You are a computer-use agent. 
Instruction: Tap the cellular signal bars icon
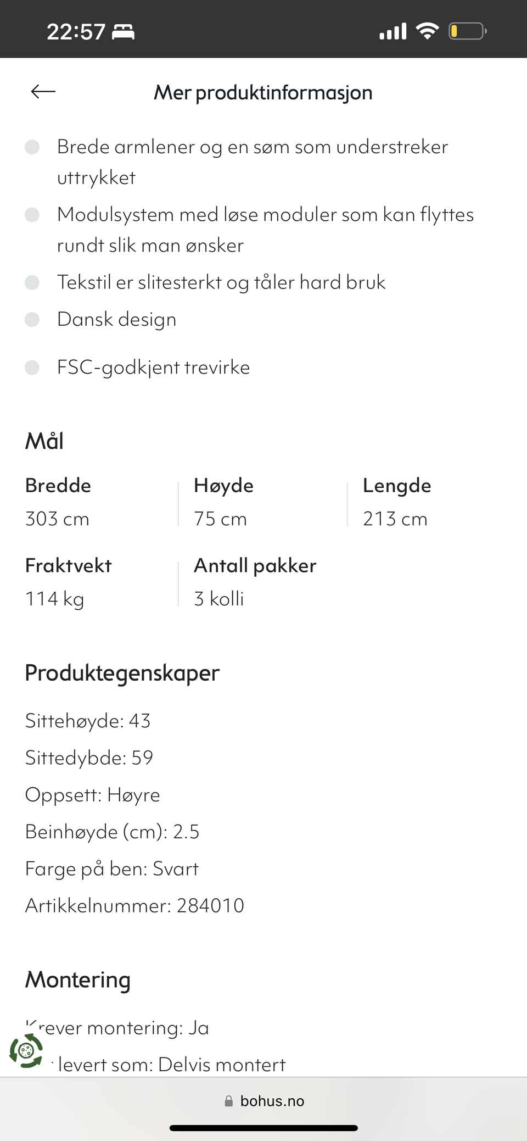[393, 31]
